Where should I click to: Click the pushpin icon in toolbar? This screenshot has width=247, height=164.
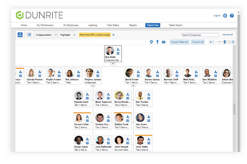158,42
